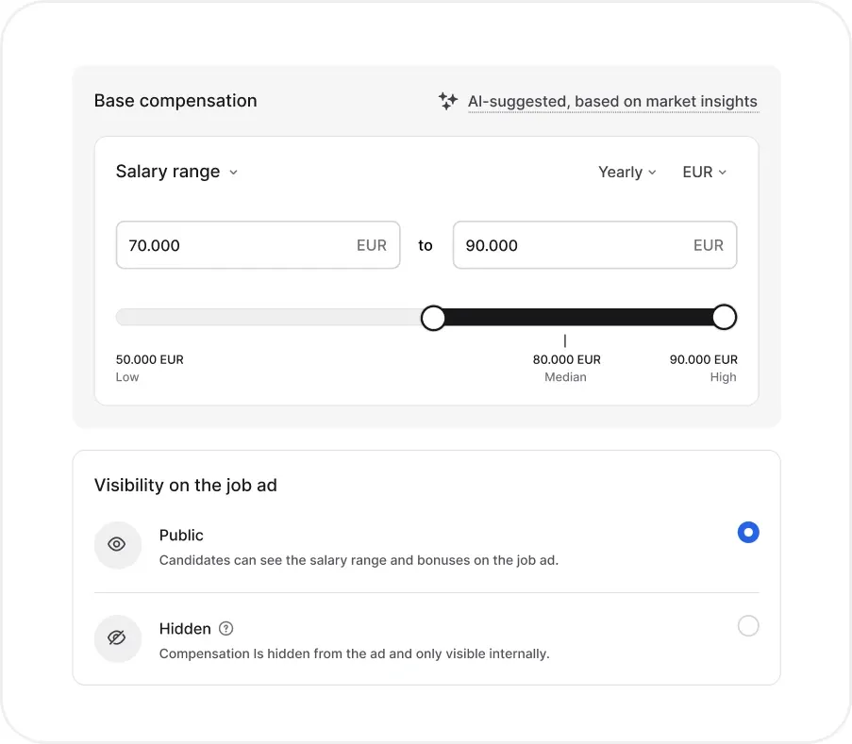852x744 pixels.
Task: Open the EUR currency dropdown
Action: [x=704, y=173]
